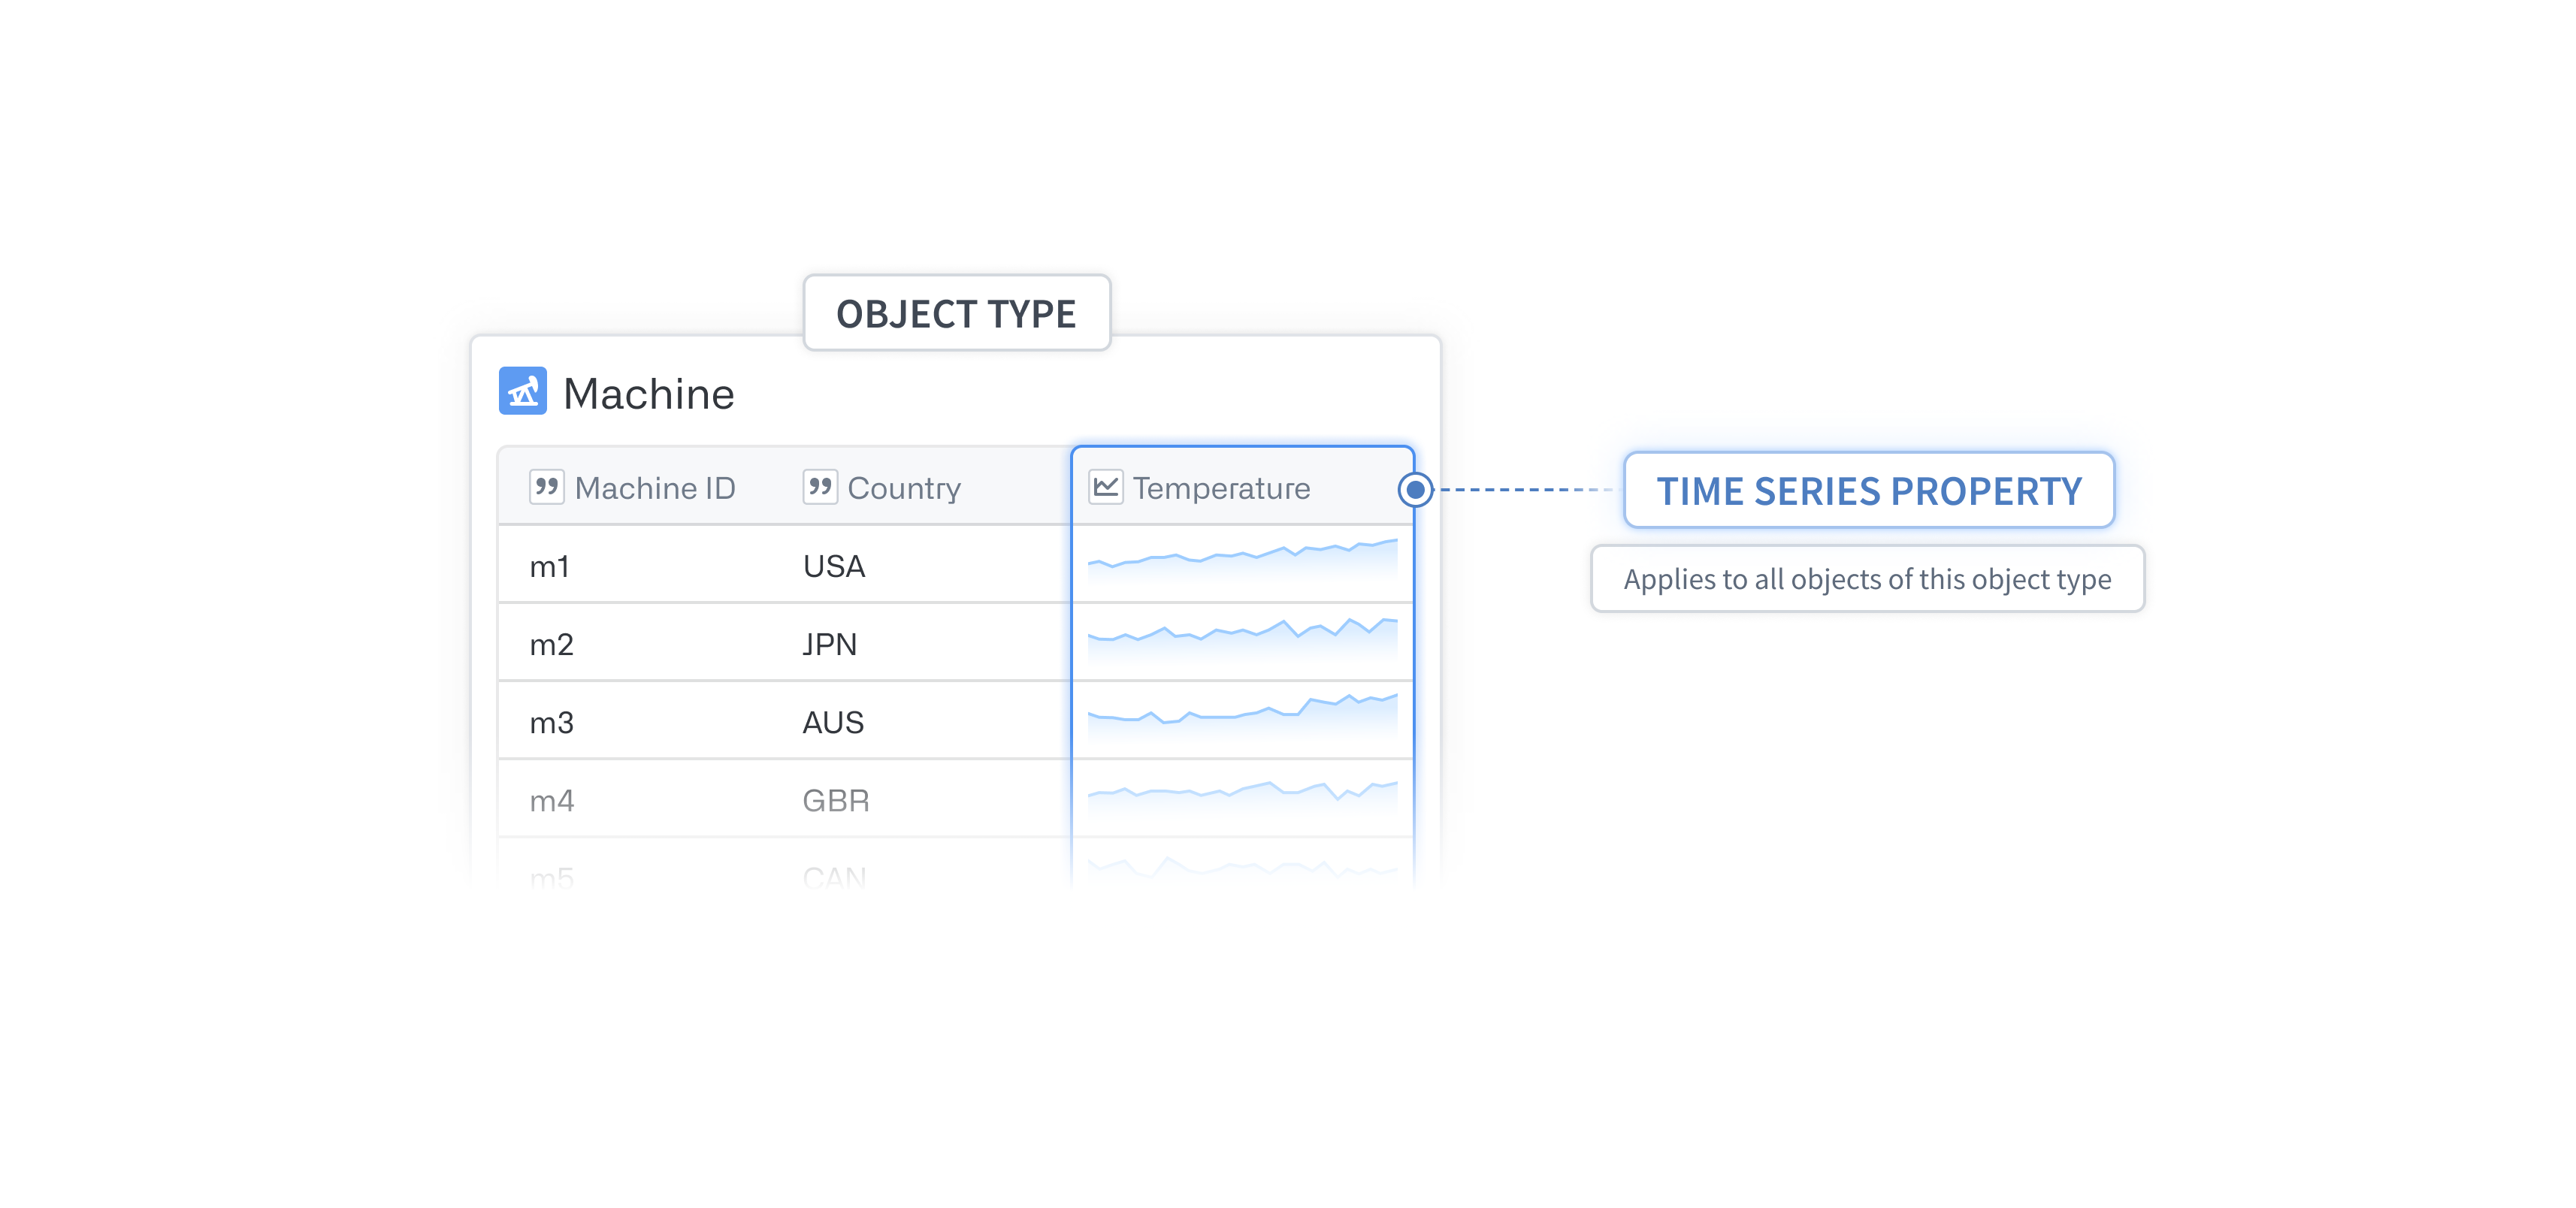The height and width of the screenshot is (1208, 2576).
Task: Click the Machine object type title
Action: (648, 393)
